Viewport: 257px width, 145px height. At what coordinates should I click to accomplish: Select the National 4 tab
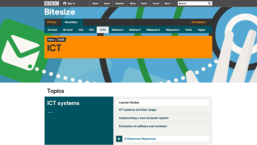pos(117,30)
